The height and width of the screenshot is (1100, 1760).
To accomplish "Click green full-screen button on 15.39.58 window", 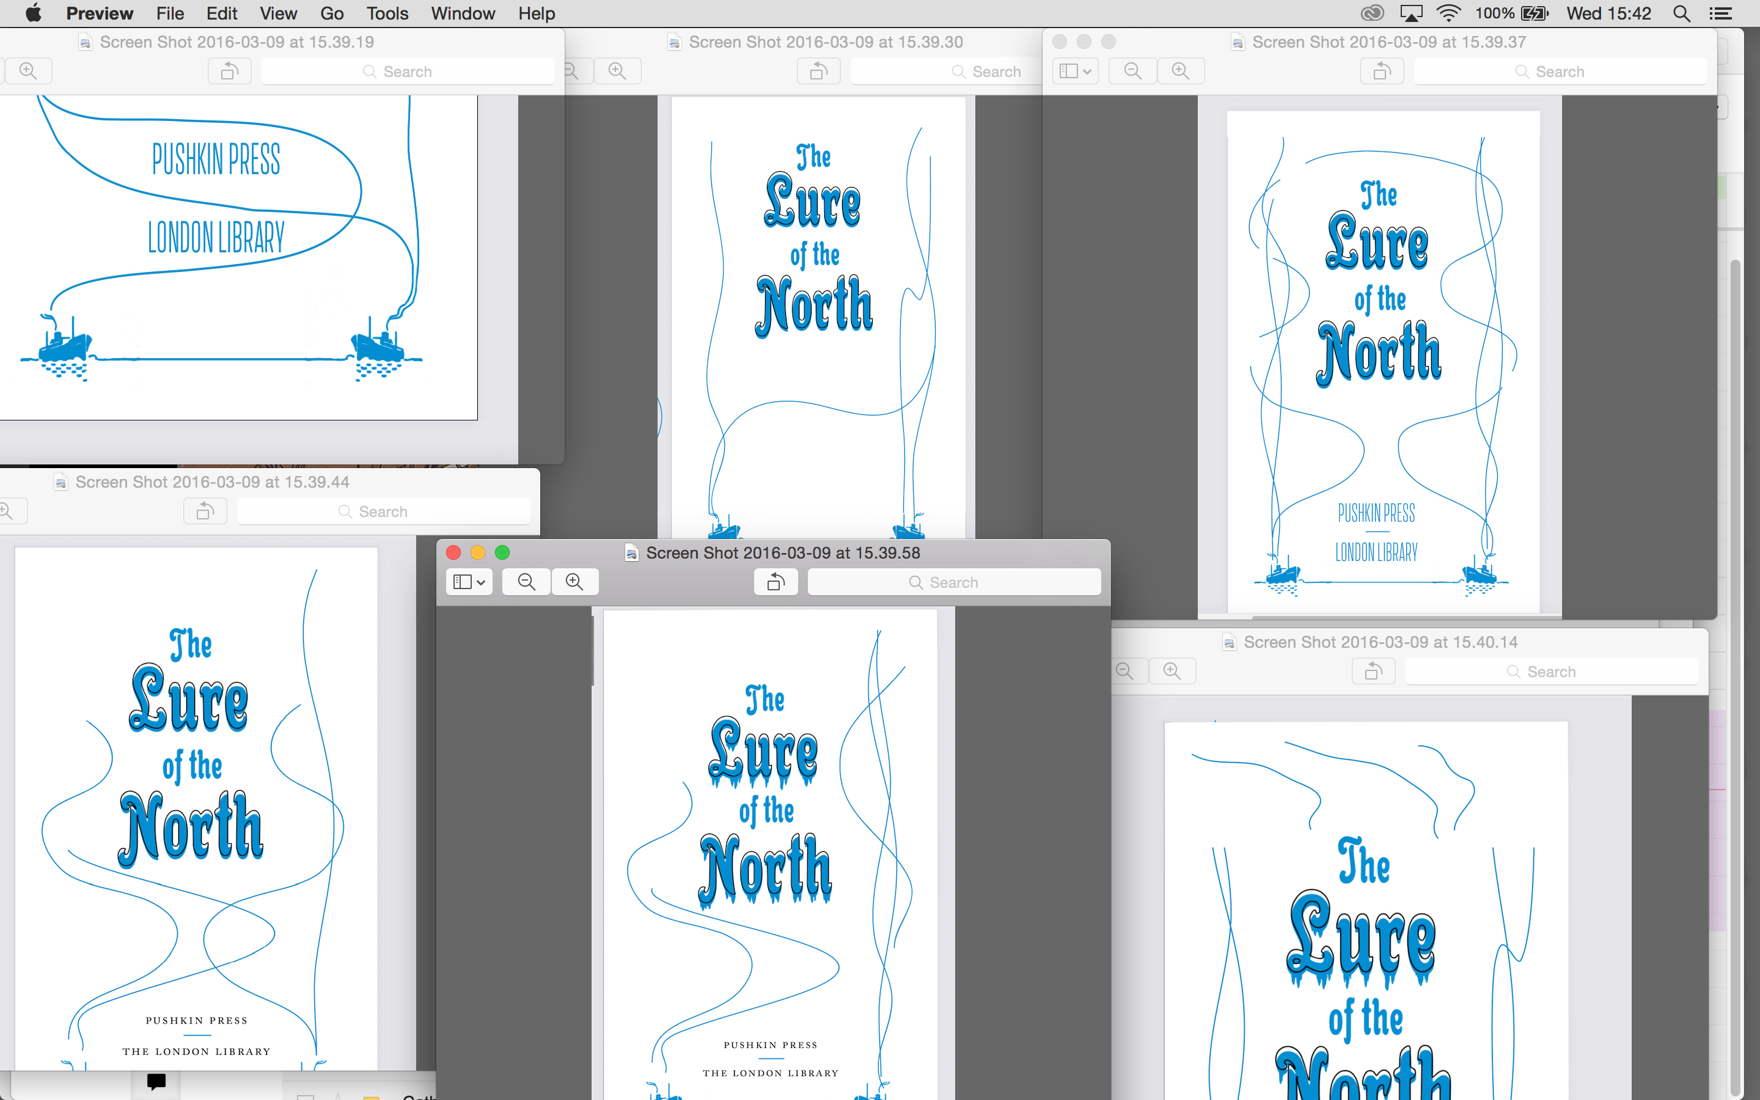I will click(x=502, y=552).
